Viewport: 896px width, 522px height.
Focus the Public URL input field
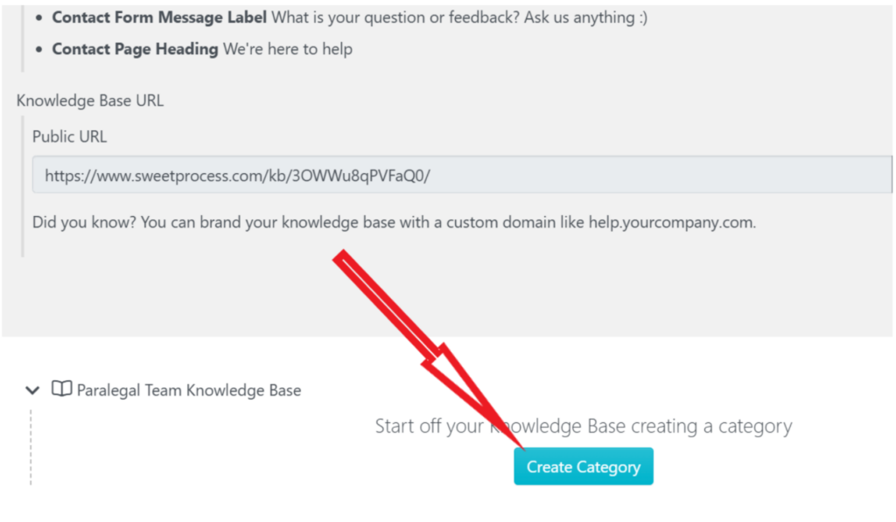461,175
